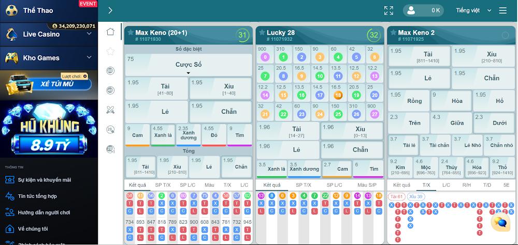
Task: Toggle the Lucky 28 favorite star
Action: (x=262, y=33)
